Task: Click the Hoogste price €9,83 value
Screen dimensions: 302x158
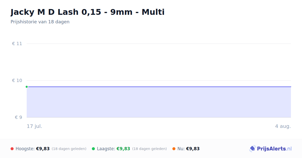Action: point(43,149)
